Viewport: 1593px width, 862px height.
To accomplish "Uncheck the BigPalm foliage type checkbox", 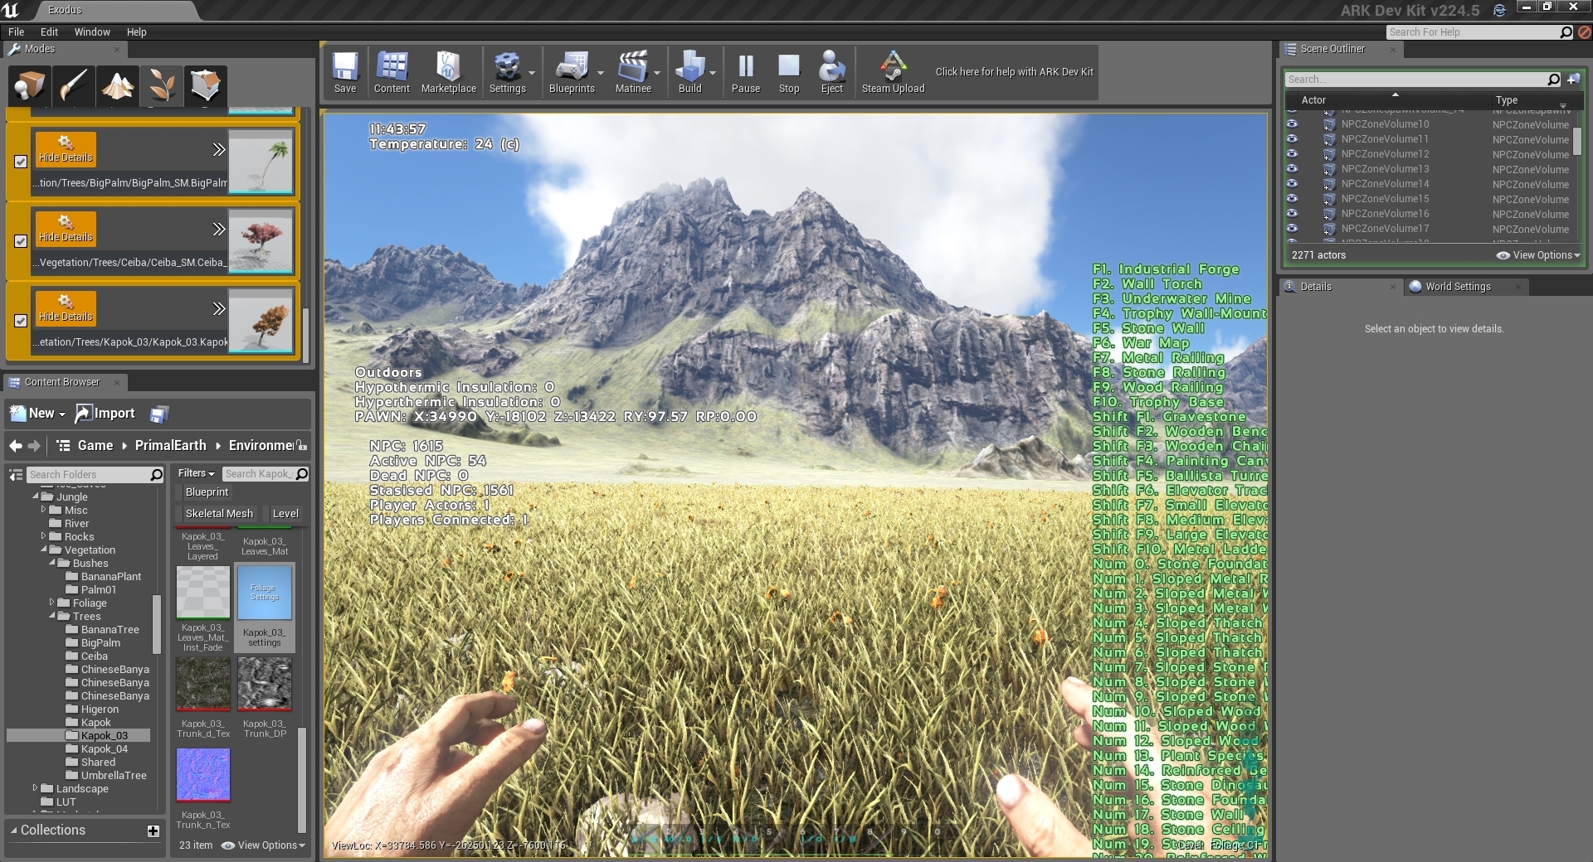I will point(21,162).
